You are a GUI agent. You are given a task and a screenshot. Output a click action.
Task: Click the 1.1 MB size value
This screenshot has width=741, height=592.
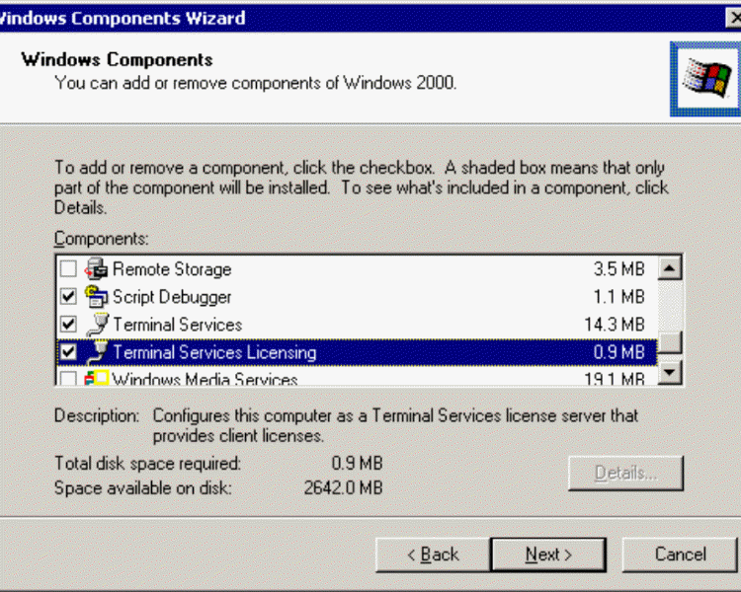tap(619, 297)
